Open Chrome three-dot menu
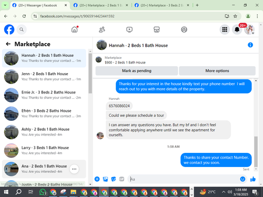 (257, 16)
